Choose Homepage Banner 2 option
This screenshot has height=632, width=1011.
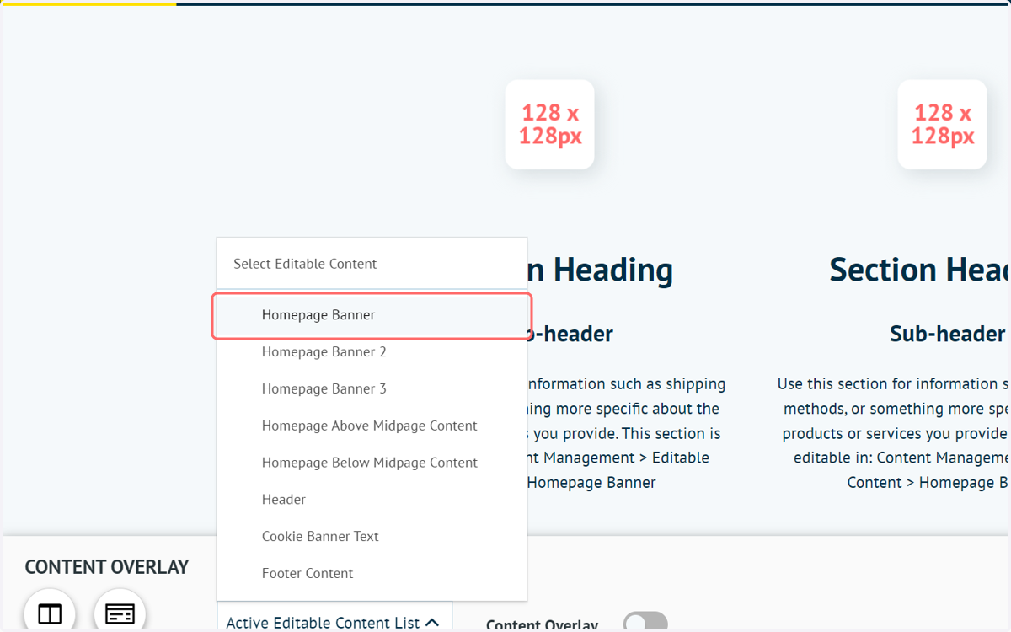(x=372, y=352)
